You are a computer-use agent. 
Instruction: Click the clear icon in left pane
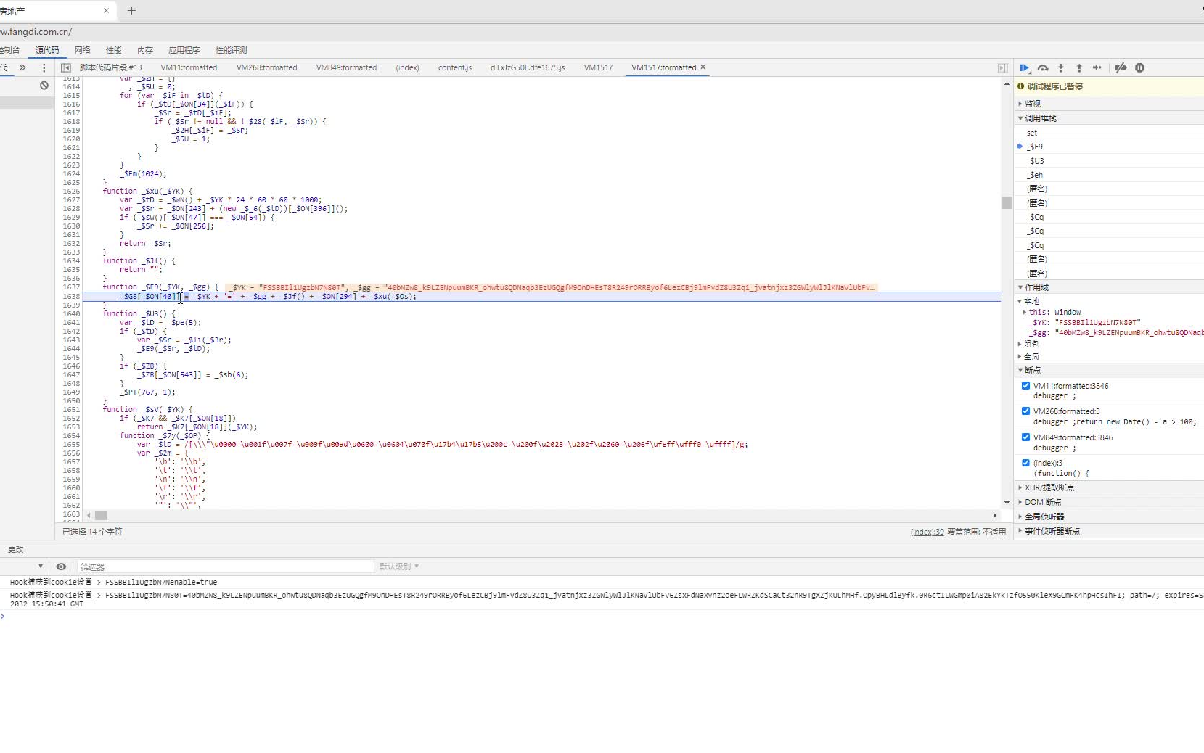click(x=44, y=86)
